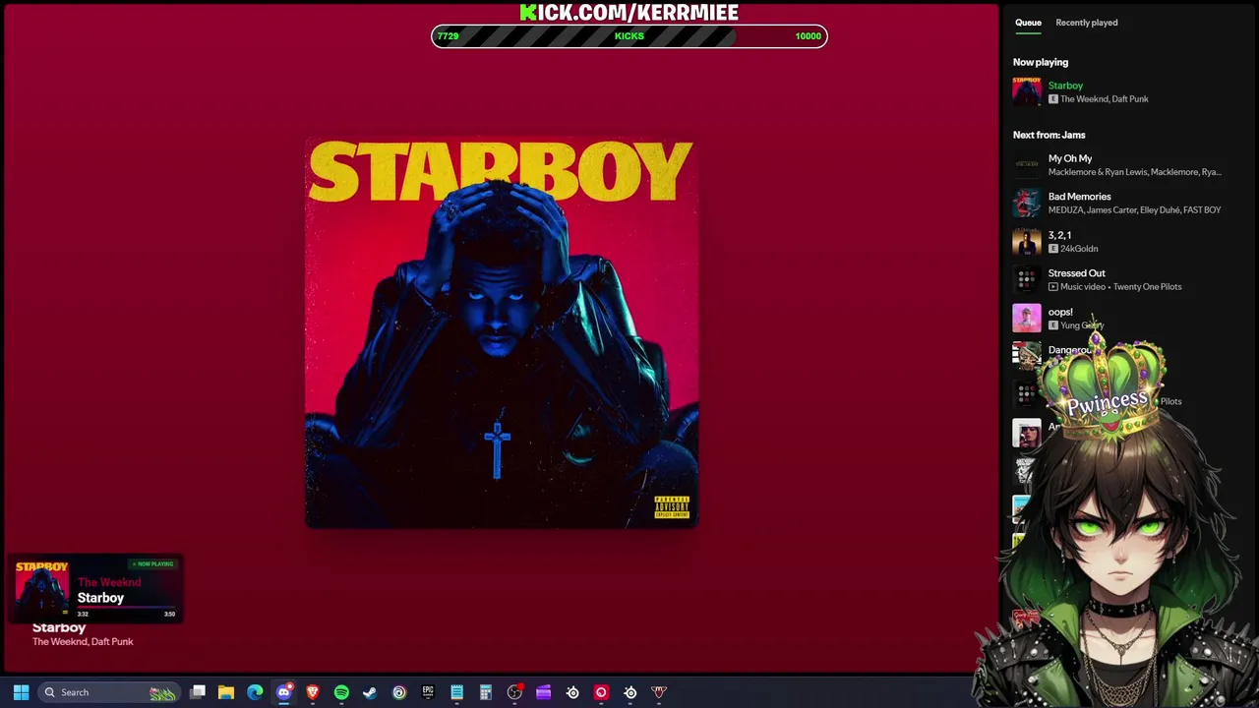Click The Weeknd name in the overlay widget
The height and width of the screenshot is (708, 1259).
109,582
